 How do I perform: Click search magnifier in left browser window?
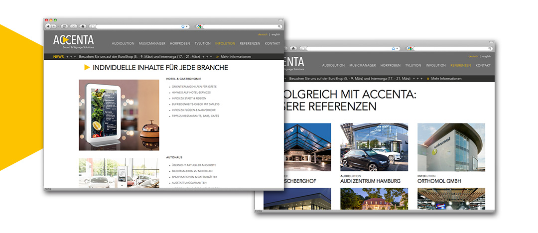279,26
